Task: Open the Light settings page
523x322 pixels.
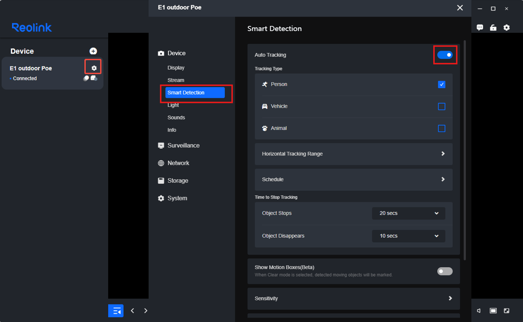Action: click(173, 105)
